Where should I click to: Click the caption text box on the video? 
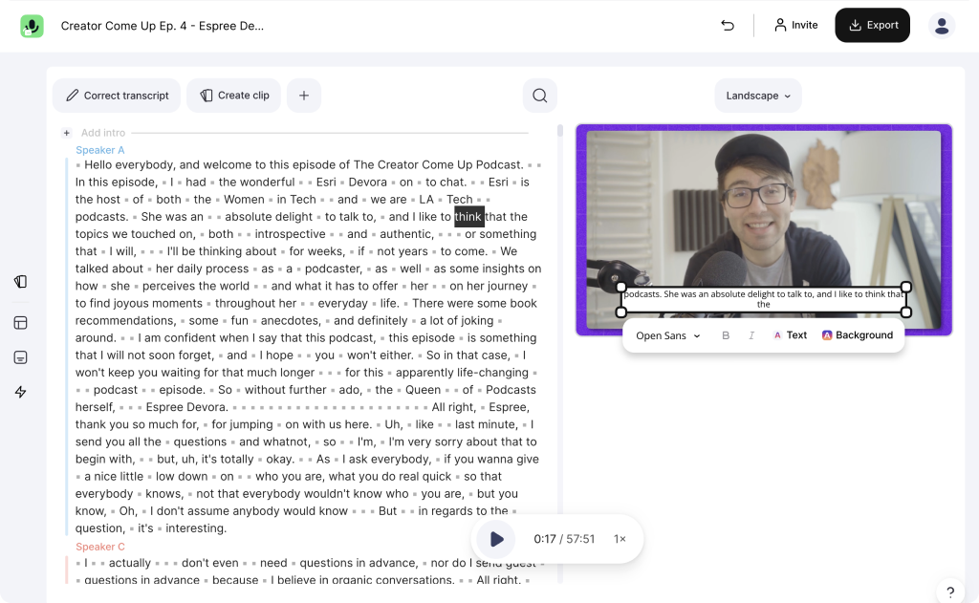click(x=764, y=299)
